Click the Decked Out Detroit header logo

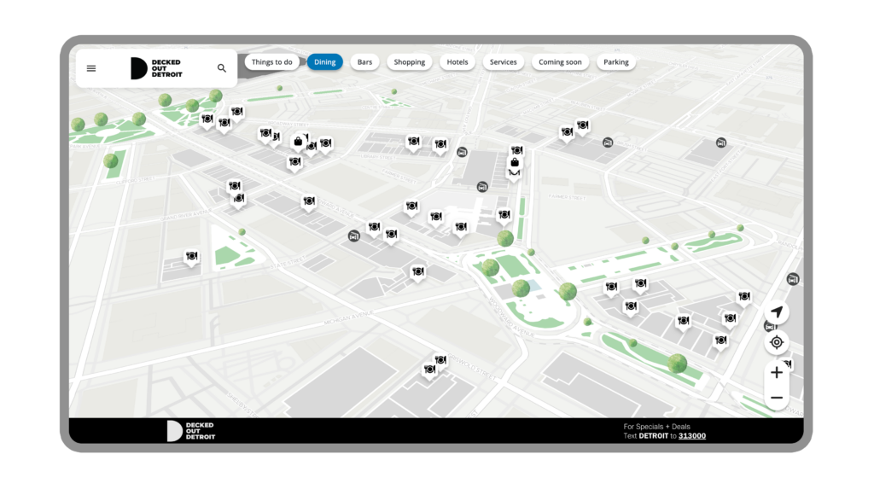tap(156, 68)
